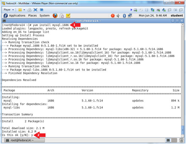Click the second workspace in switcher

pyautogui.click(x=174, y=140)
